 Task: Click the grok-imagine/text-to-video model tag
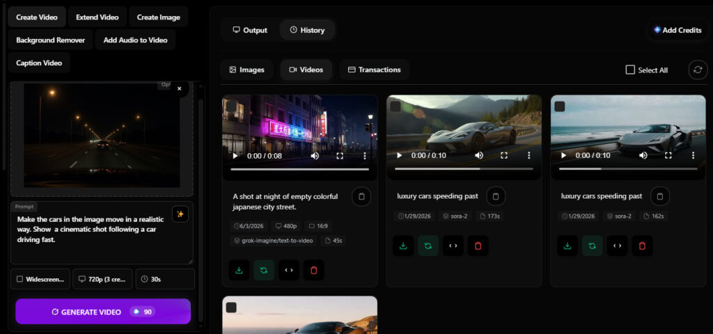click(273, 240)
